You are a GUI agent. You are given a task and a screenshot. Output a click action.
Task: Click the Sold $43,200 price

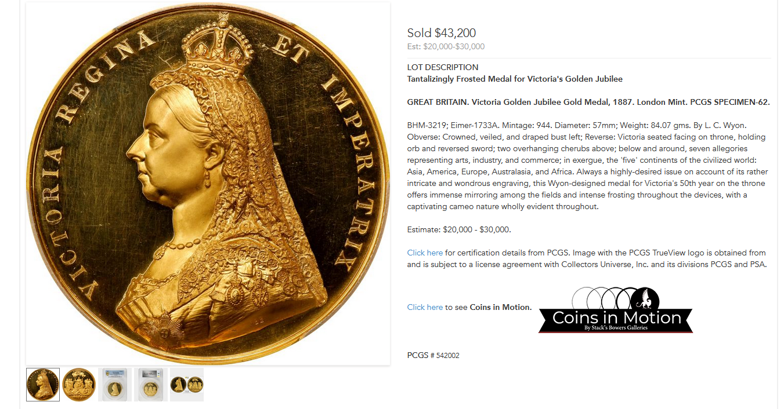coord(441,33)
